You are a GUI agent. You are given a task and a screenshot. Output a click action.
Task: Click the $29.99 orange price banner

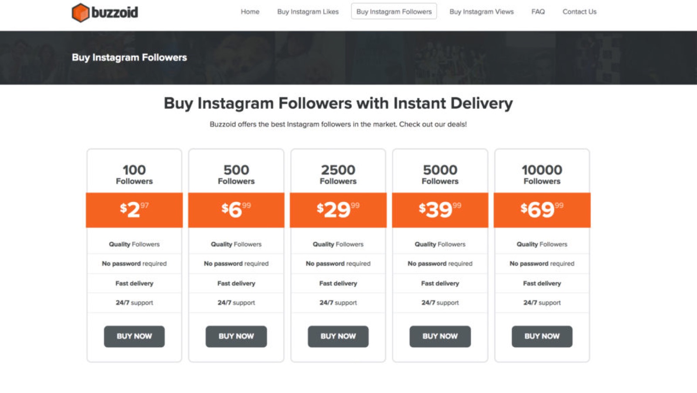[338, 210]
